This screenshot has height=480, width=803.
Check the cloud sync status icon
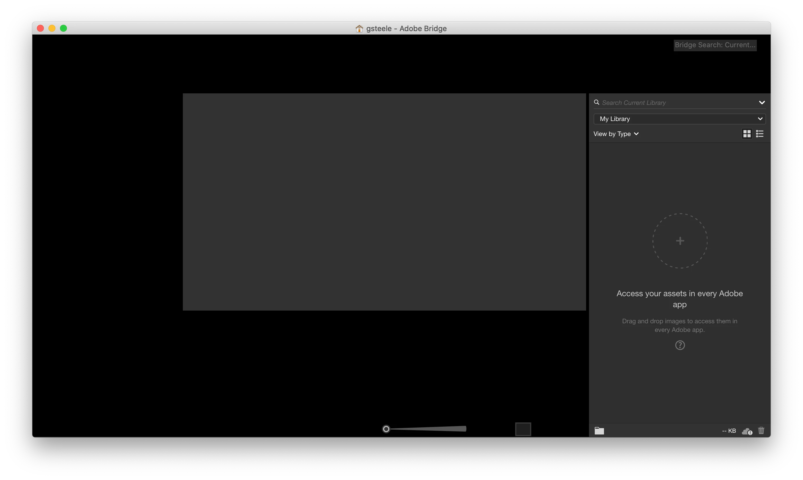(747, 431)
